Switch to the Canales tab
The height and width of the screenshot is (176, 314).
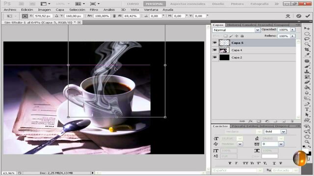249,25
